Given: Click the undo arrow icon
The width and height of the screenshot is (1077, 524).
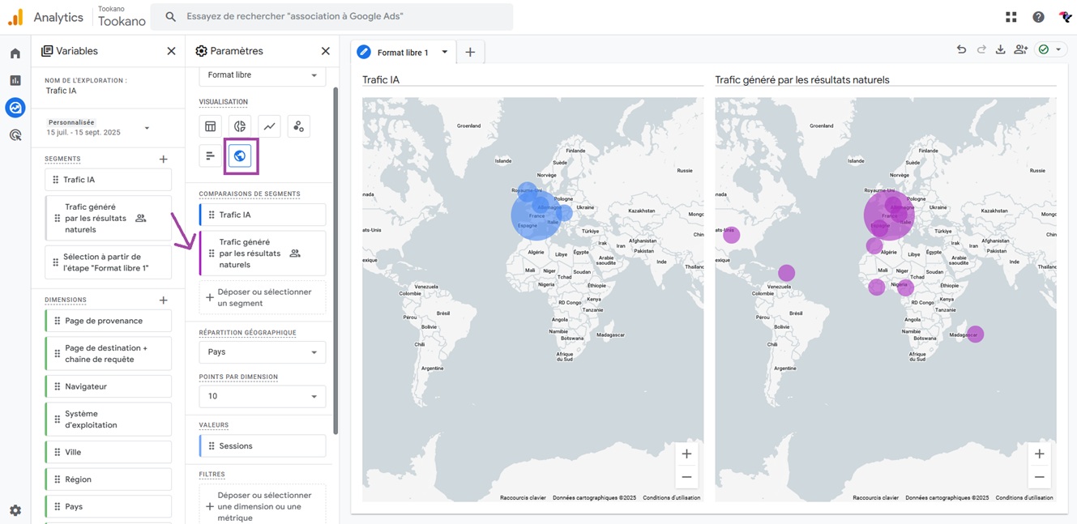Looking at the screenshot, I should (x=961, y=49).
